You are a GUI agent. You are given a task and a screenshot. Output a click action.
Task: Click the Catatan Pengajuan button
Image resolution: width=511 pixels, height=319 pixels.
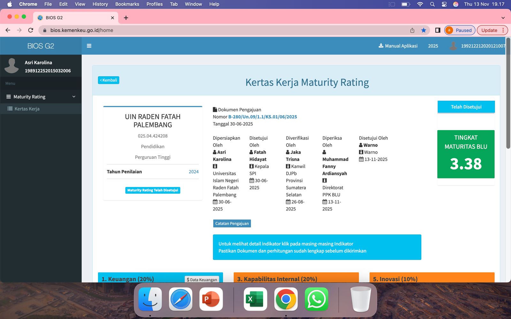[x=232, y=223]
